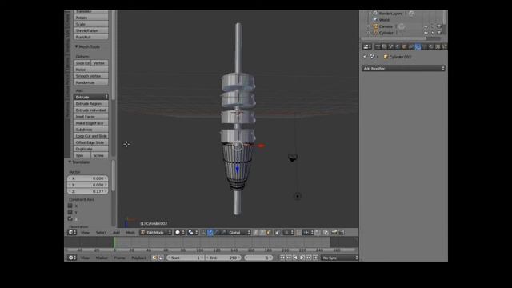The image size is (512, 288).
Task: Click the Shrink/Fatten button
Action: (x=90, y=30)
